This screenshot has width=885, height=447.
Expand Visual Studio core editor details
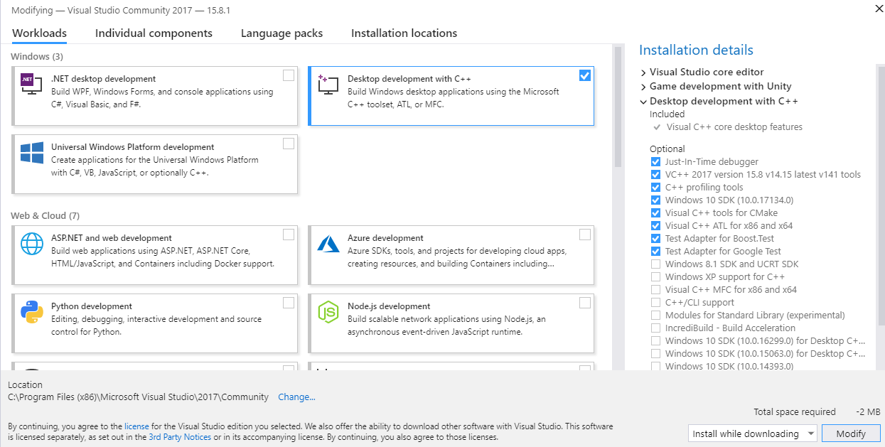(x=643, y=72)
